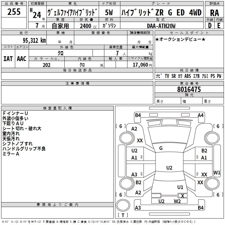225x225 pixels.
Task: Click the fuel type ガソリン
Action: click(109, 26)
